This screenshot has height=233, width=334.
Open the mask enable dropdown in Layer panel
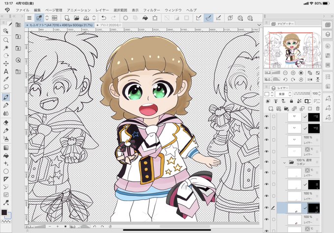point(307,101)
